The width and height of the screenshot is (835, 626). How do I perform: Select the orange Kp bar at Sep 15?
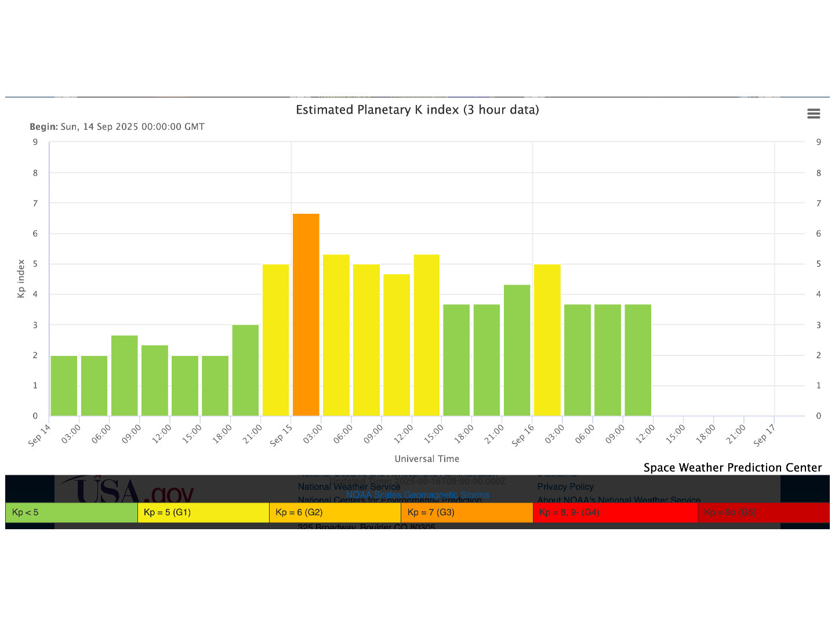pos(306,315)
